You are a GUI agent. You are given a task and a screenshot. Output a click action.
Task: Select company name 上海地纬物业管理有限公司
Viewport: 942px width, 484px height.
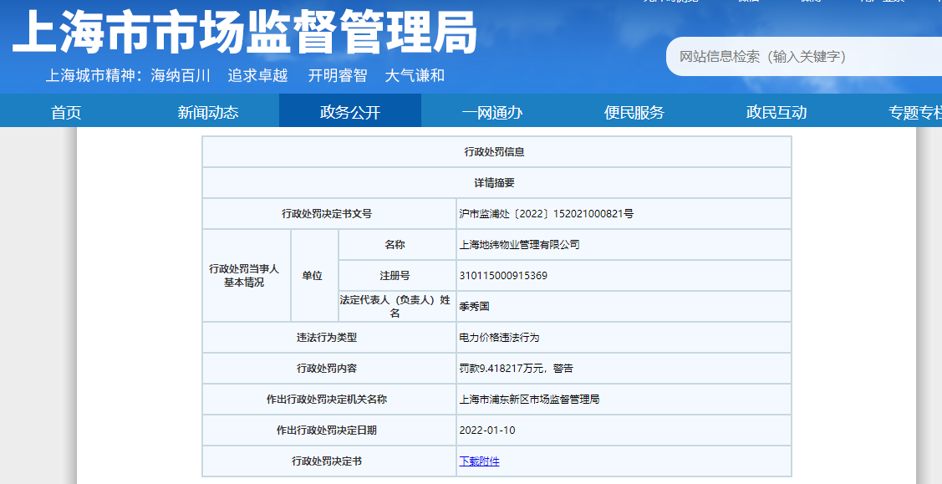pyautogui.click(x=519, y=244)
